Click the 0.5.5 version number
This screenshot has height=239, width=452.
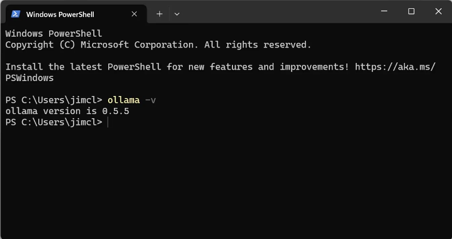pos(115,111)
